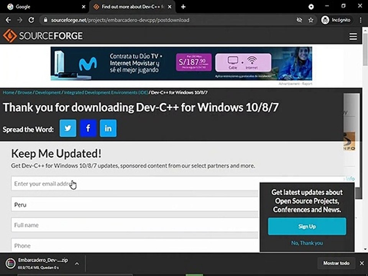Viewport: 368px width, 276px height.
Task: Dismiss popup with No, Thank you
Action: click(307, 243)
